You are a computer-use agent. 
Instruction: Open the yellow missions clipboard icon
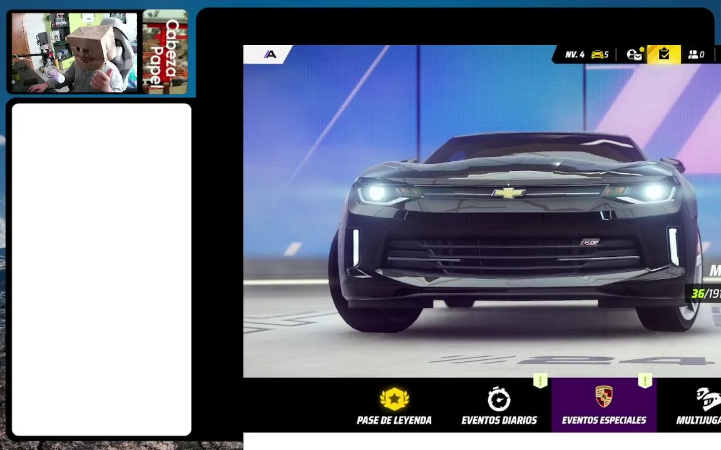click(x=663, y=54)
